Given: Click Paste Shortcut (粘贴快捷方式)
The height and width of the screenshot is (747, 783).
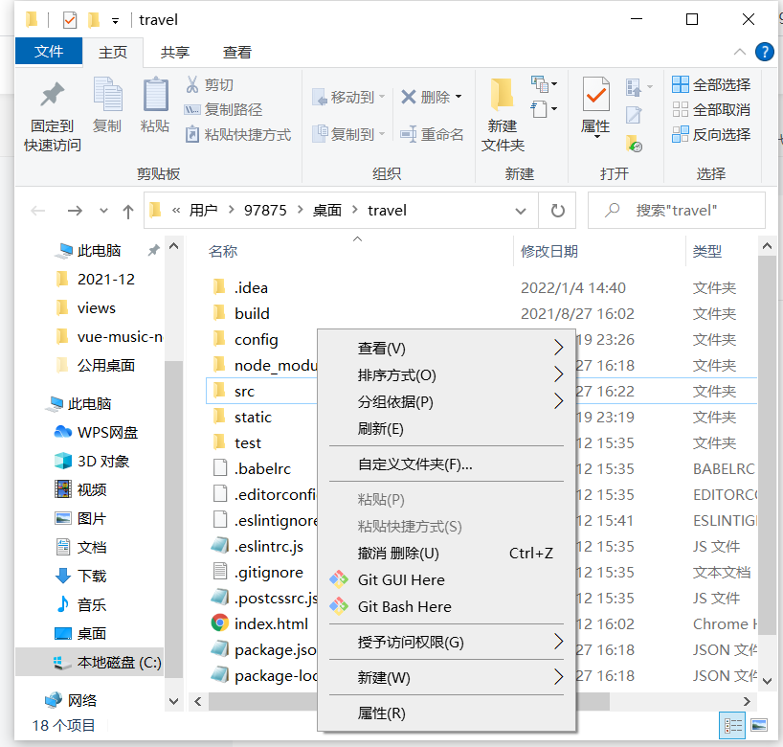Looking at the screenshot, I should pos(238,134).
